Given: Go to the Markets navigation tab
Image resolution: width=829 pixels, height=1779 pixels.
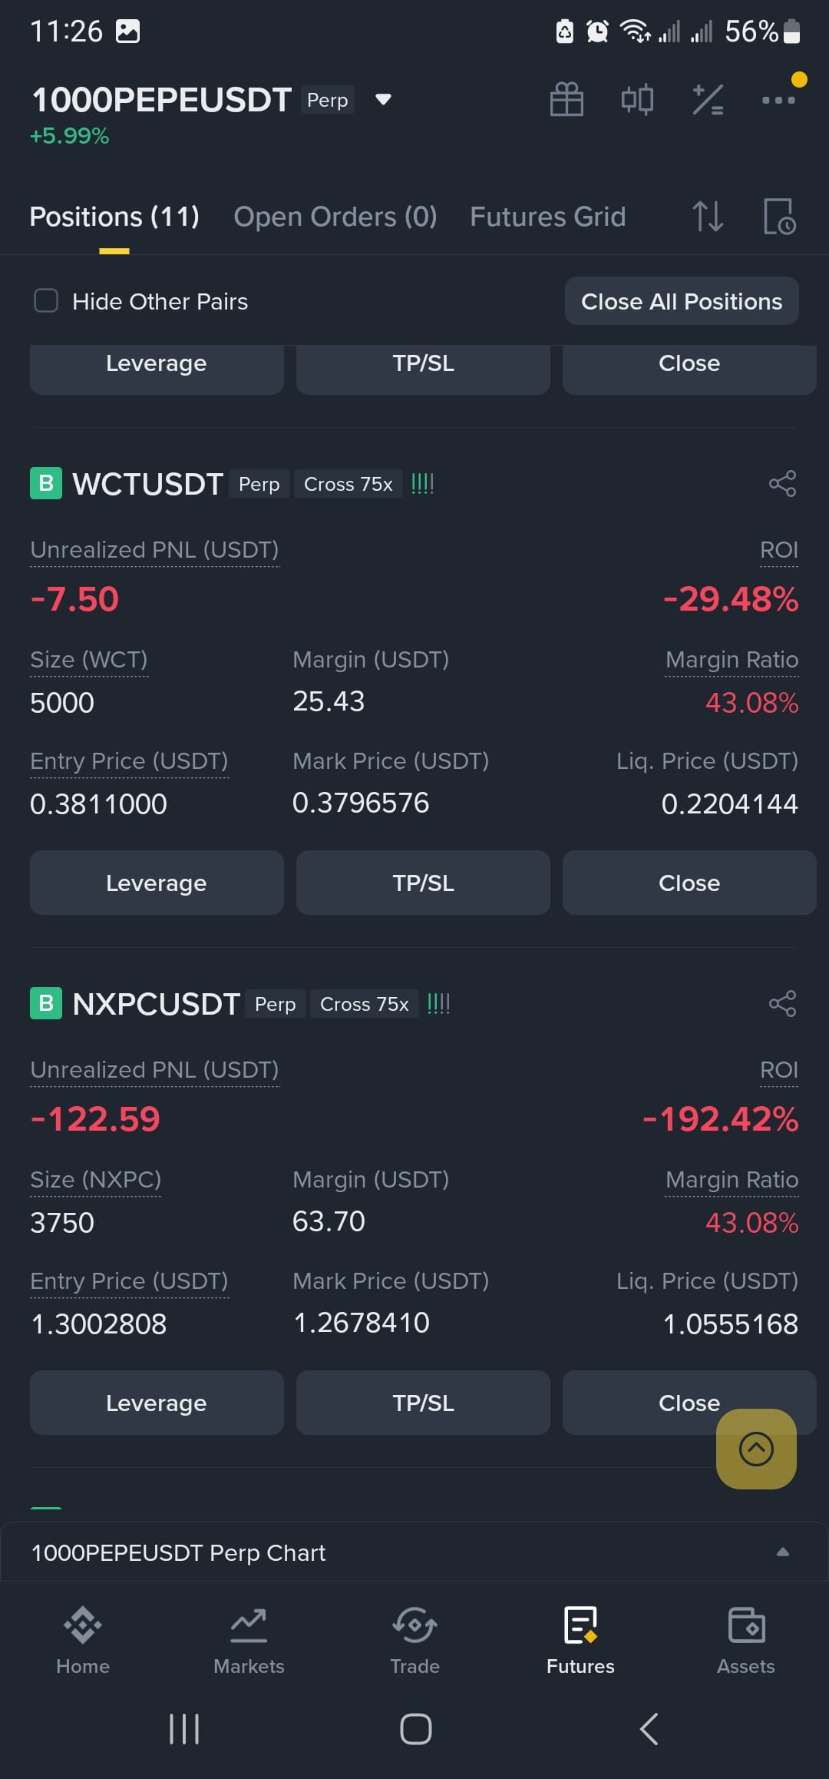Looking at the screenshot, I should 249,1641.
